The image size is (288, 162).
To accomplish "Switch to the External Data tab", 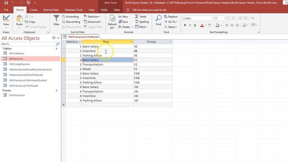I will [x=51, y=10].
